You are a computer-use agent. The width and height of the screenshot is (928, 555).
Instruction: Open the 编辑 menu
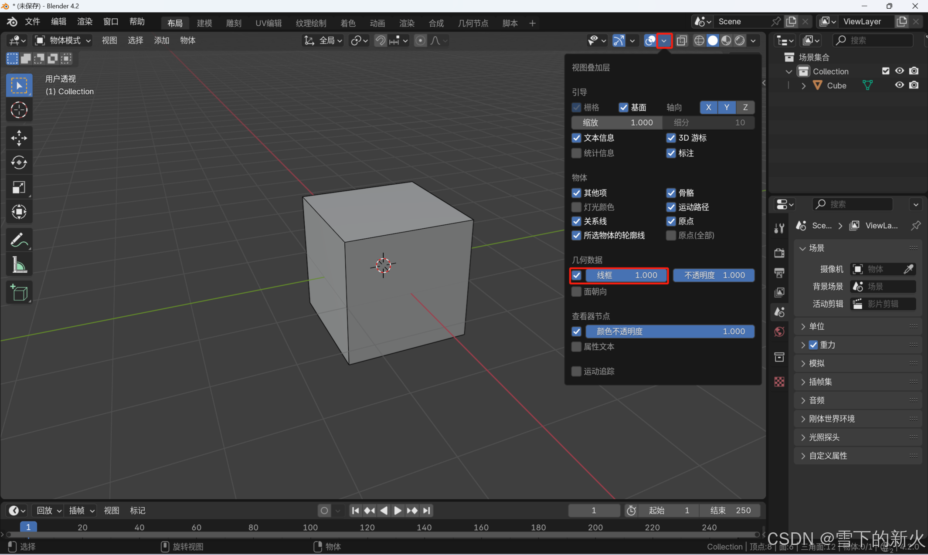[58, 22]
